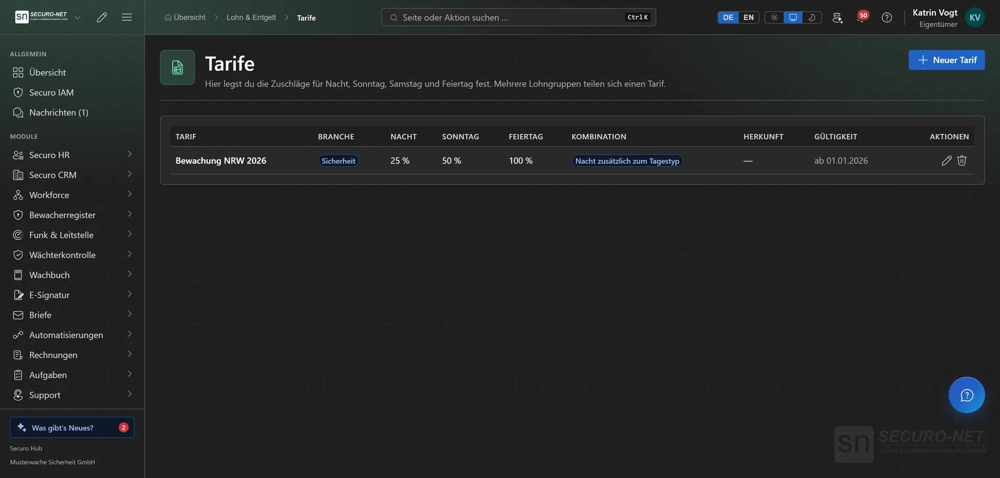Expand Funk & Leitstelle module
This screenshot has height=478, width=1000.
(72, 235)
